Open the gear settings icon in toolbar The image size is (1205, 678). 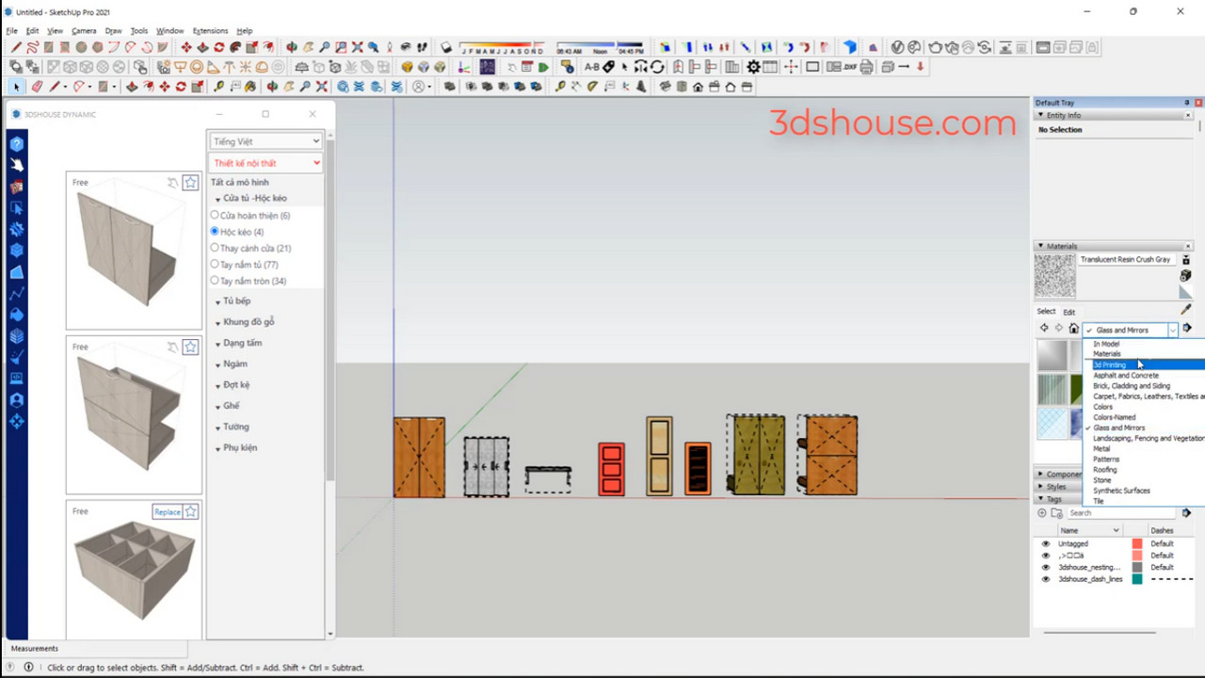[x=753, y=67]
